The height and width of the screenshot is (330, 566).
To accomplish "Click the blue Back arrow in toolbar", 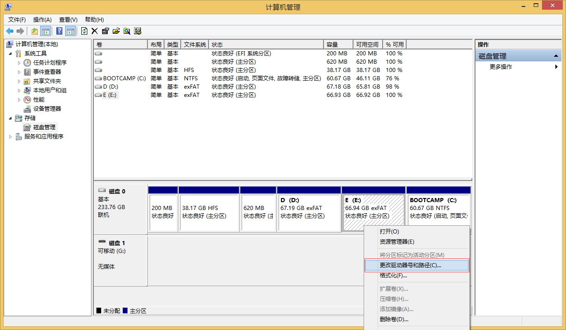I will tap(10, 31).
